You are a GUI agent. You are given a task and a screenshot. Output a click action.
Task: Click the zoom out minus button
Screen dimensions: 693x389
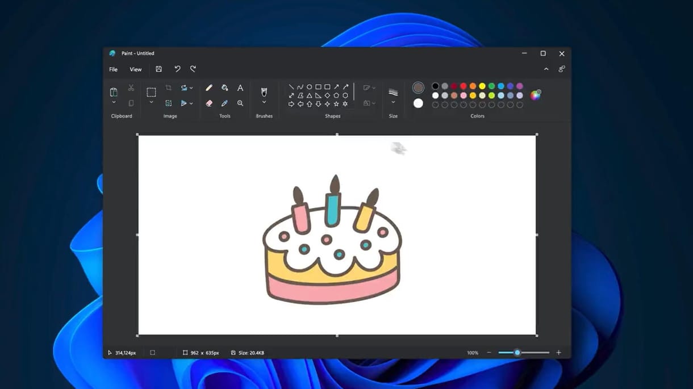[x=489, y=353]
